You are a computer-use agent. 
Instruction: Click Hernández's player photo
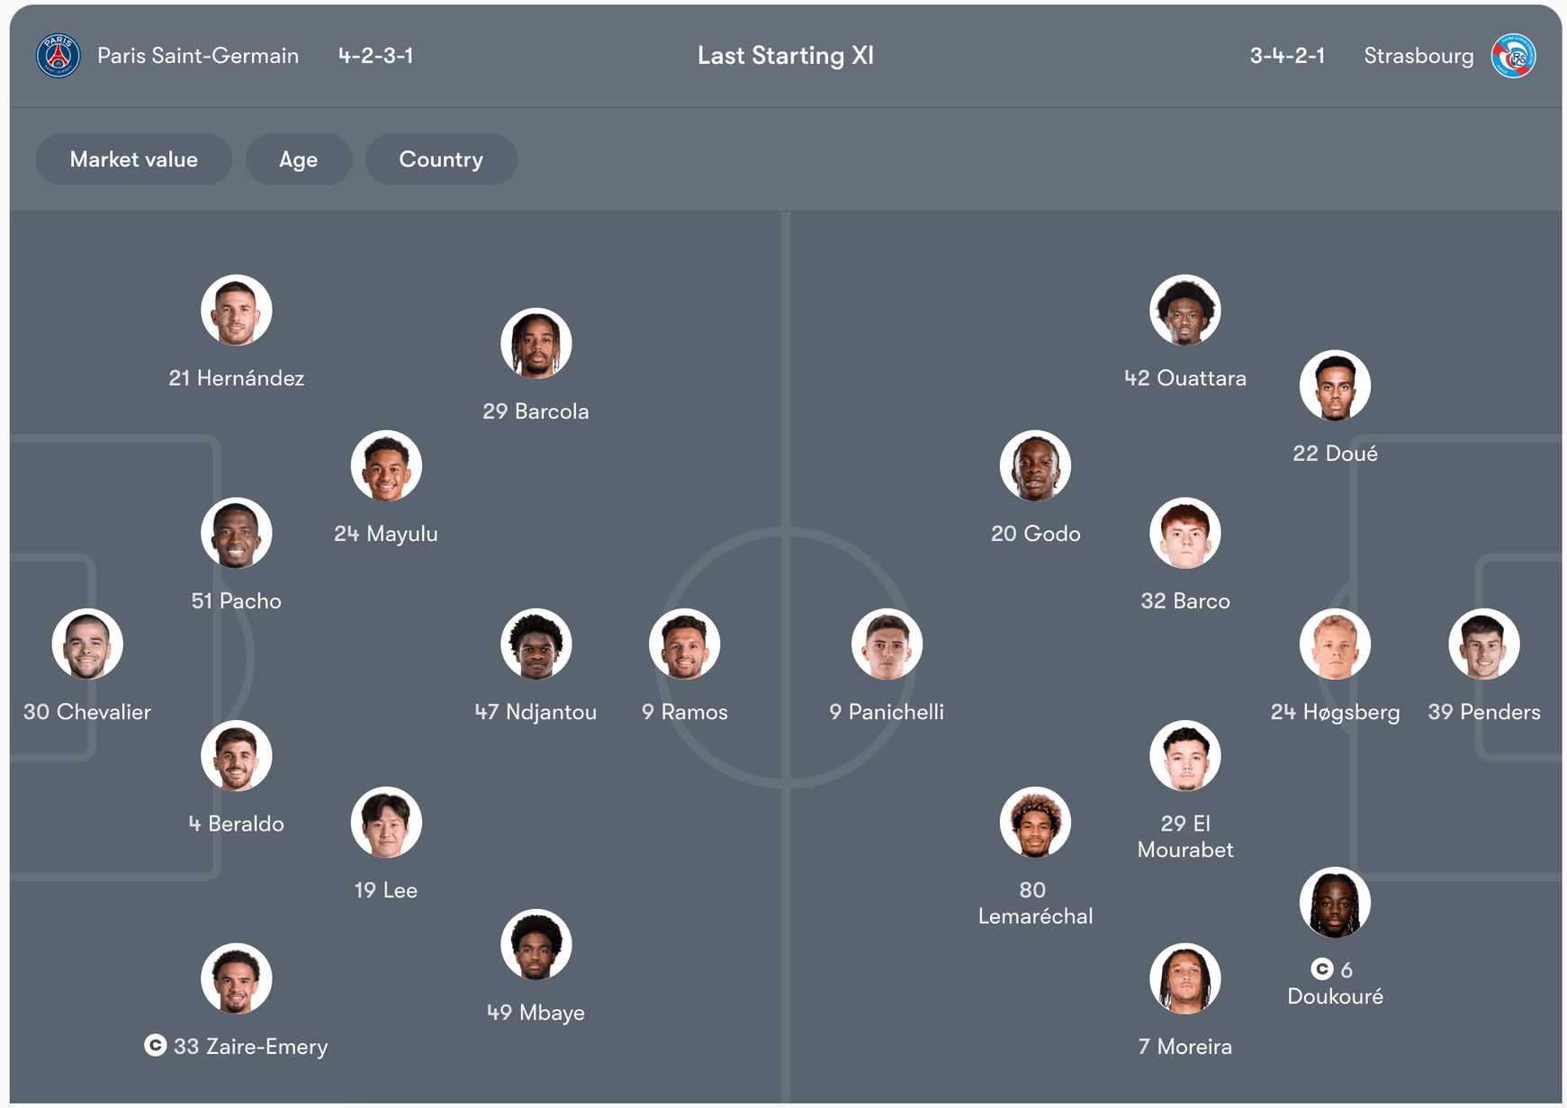click(x=236, y=311)
